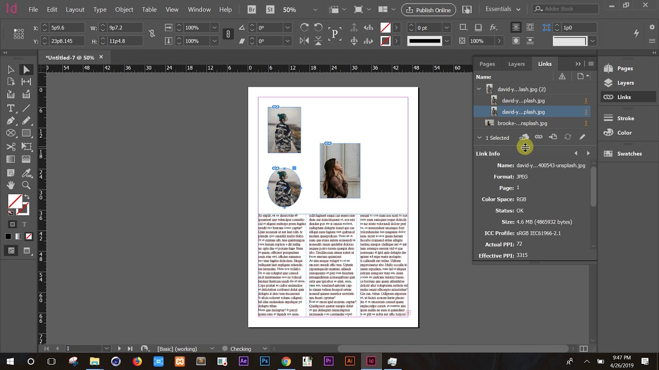Click the Publish Online button

[x=428, y=10]
